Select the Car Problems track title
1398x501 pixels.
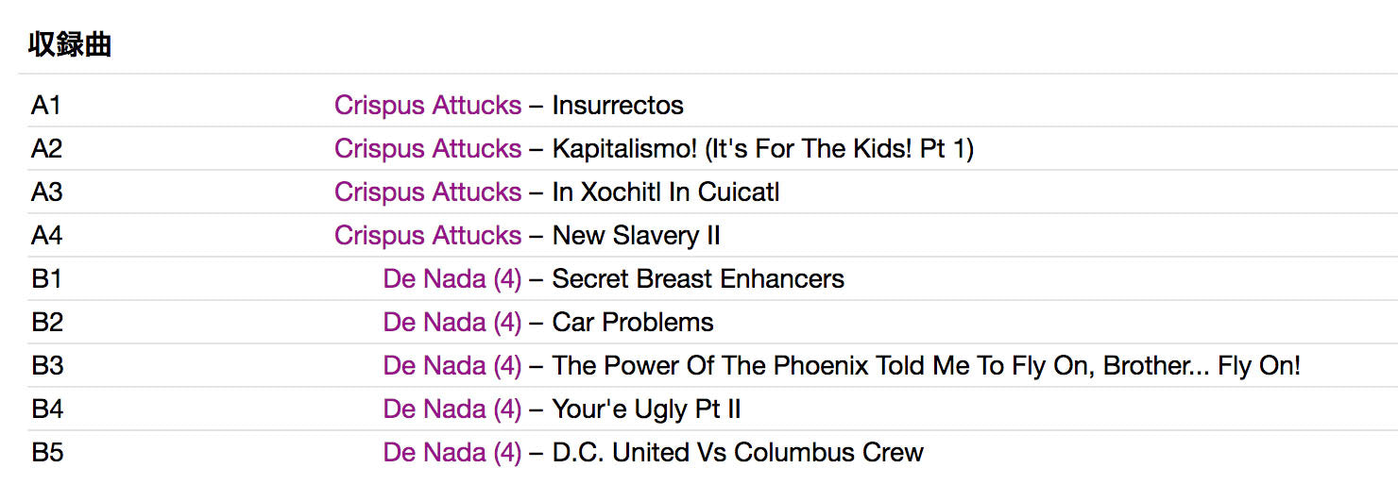(x=633, y=322)
